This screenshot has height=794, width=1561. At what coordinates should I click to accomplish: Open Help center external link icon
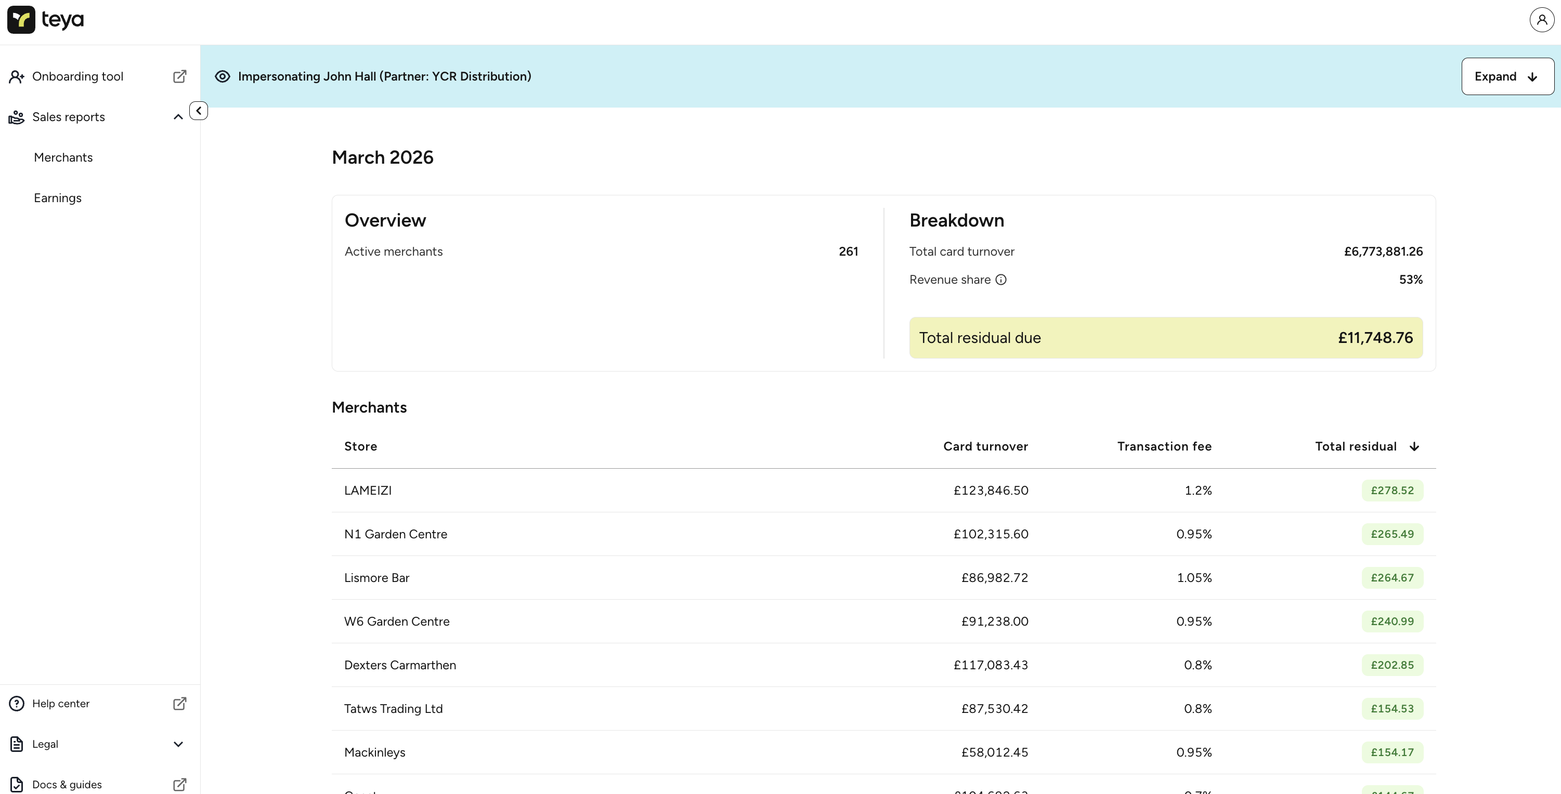point(179,704)
